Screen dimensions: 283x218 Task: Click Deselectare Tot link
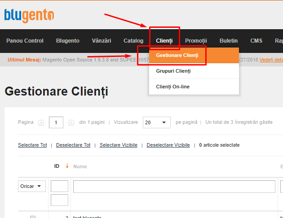point(73,145)
